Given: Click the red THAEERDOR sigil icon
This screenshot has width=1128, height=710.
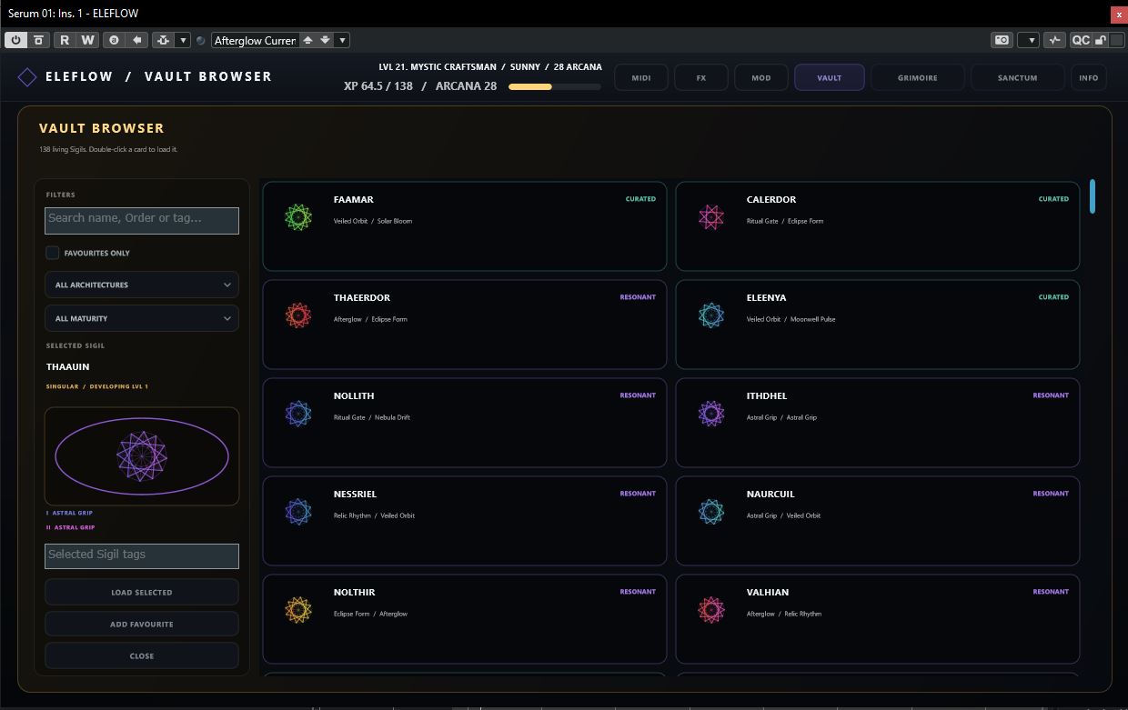Looking at the screenshot, I should pyautogui.click(x=298, y=315).
